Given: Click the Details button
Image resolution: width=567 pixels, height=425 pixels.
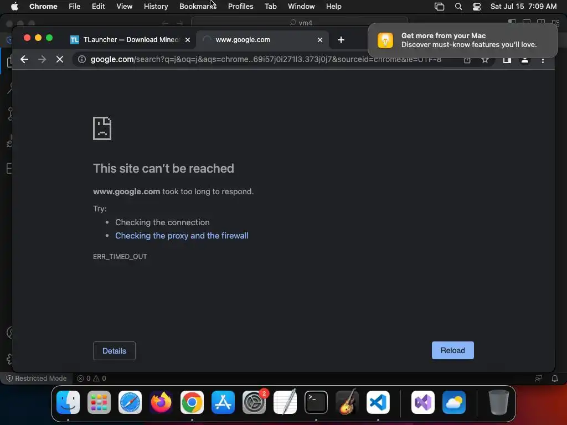Looking at the screenshot, I should [114, 351].
